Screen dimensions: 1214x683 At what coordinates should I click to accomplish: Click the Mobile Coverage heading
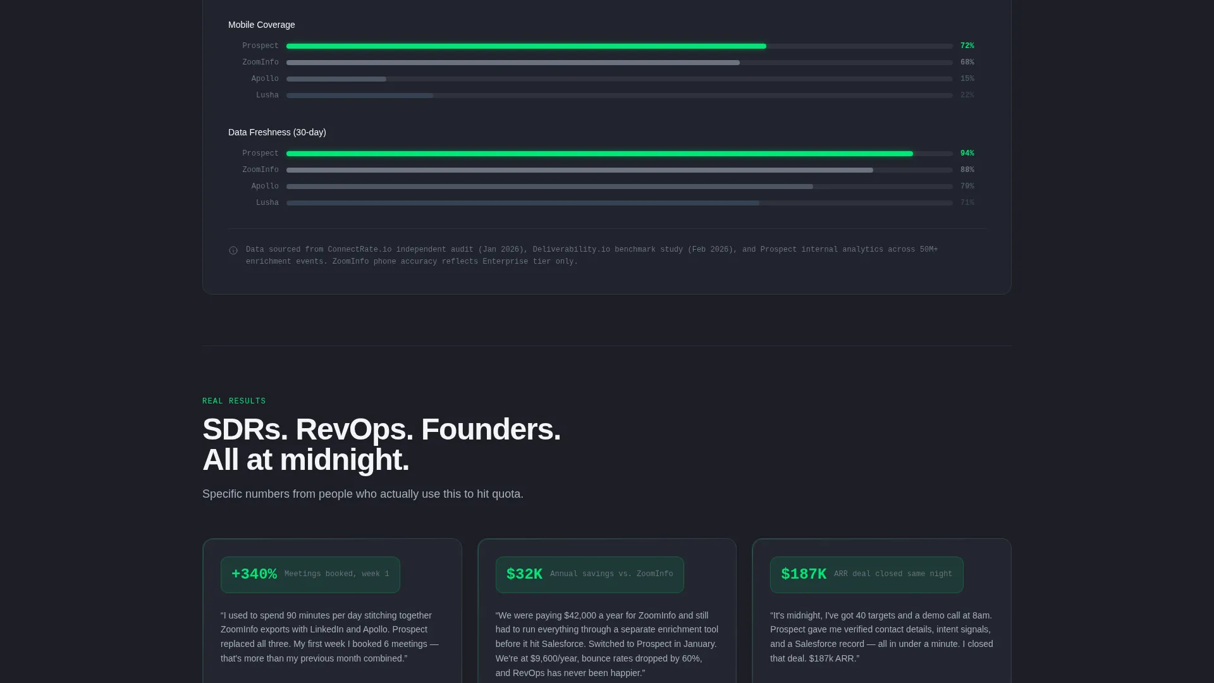tap(261, 25)
